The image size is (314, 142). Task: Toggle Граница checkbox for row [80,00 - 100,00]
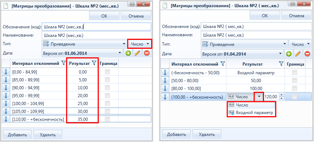click(294, 89)
